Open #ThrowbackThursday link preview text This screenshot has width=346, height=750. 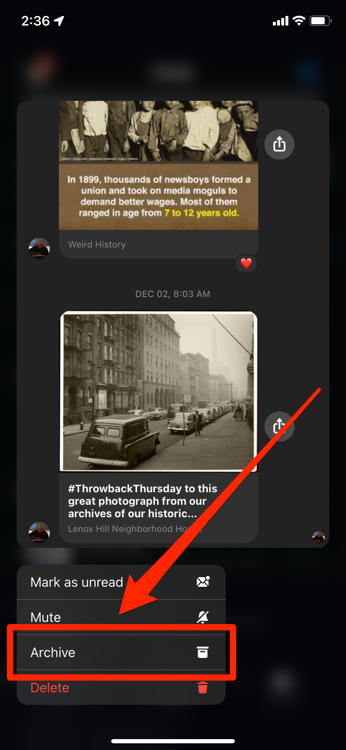[x=142, y=501]
